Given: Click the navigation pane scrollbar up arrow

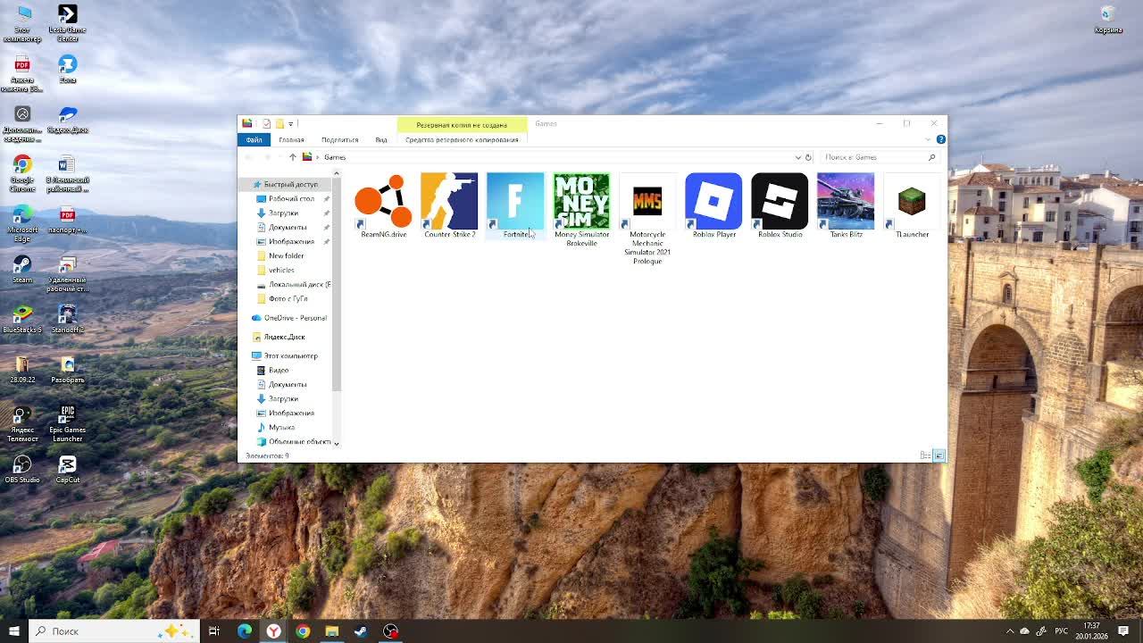Looking at the screenshot, I should click(x=337, y=173).
